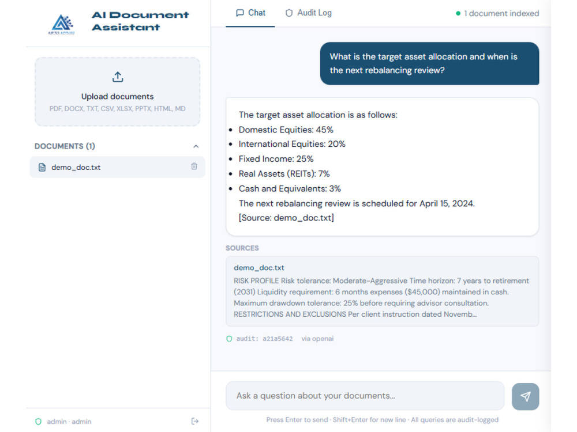
Task: Click the Audit Log shield icon
Action: pos(289,13)
